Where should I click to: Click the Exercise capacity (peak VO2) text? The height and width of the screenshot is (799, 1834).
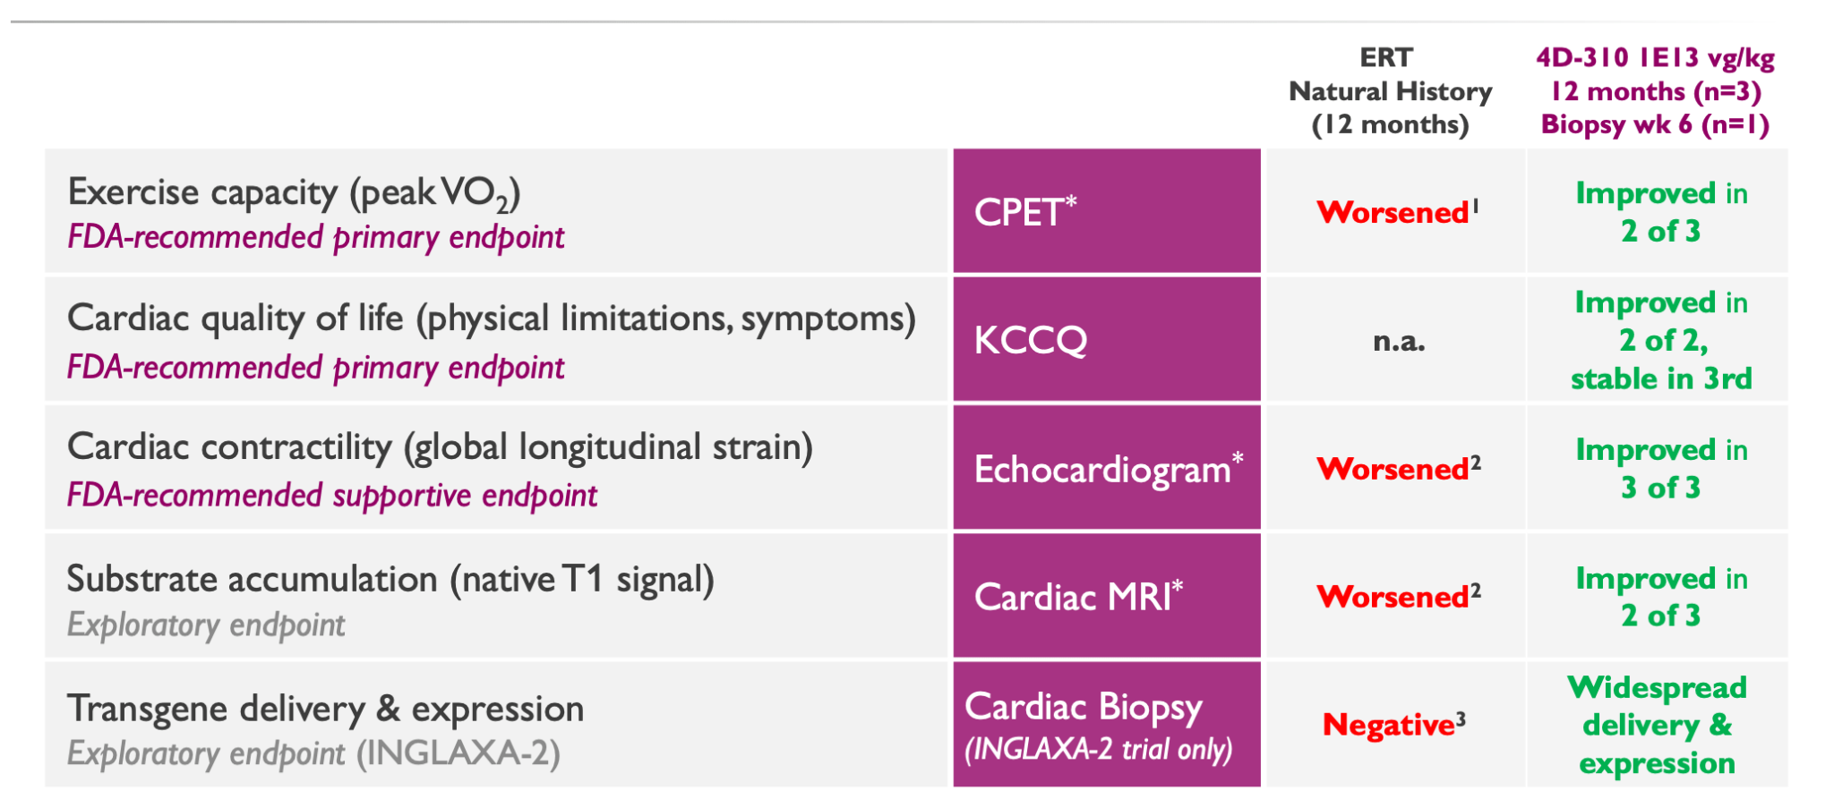coord(294,192)
